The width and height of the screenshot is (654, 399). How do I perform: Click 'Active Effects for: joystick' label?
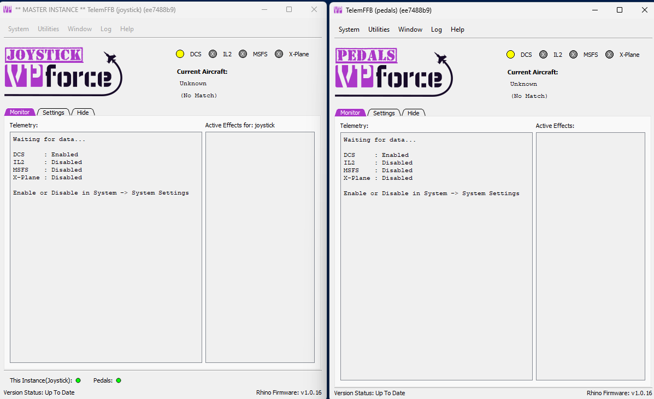[x=240, y=125]
